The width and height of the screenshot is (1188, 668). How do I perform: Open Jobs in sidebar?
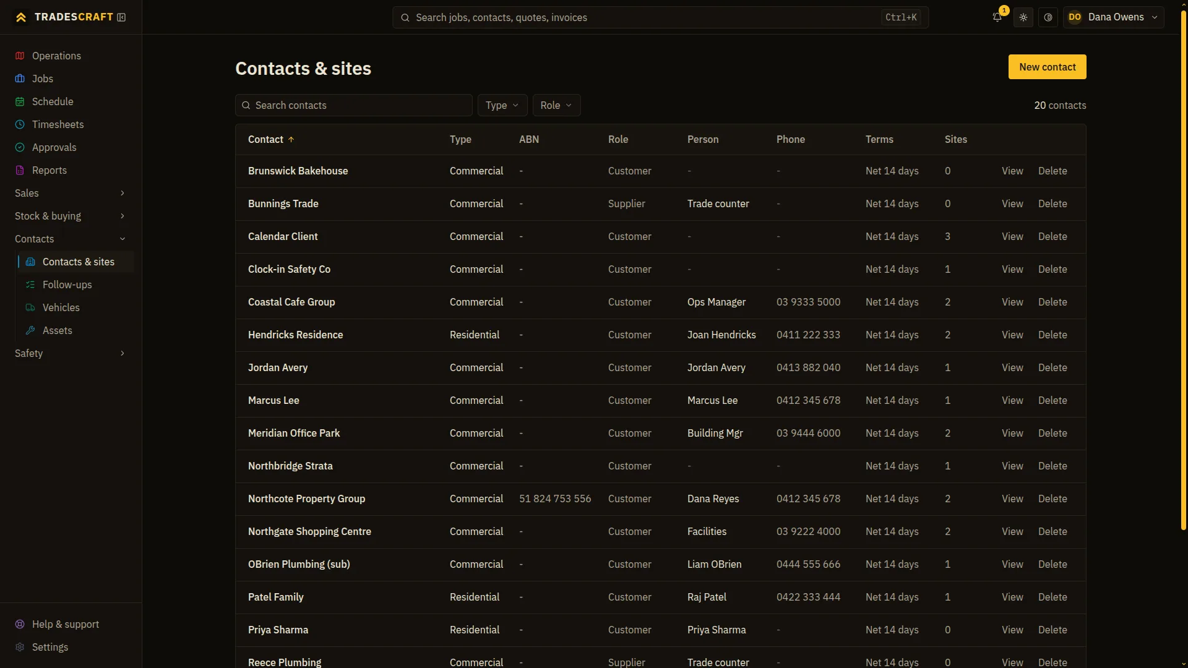(71, 79)
